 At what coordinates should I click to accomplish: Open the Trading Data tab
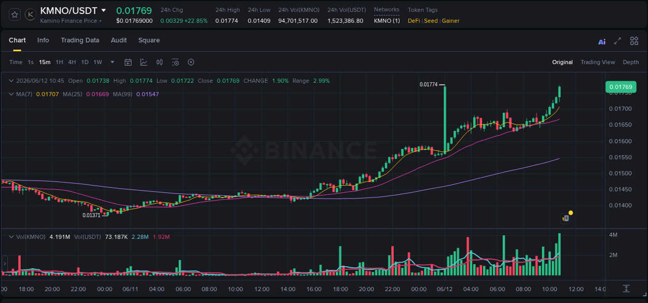click(x=80, y=40)
